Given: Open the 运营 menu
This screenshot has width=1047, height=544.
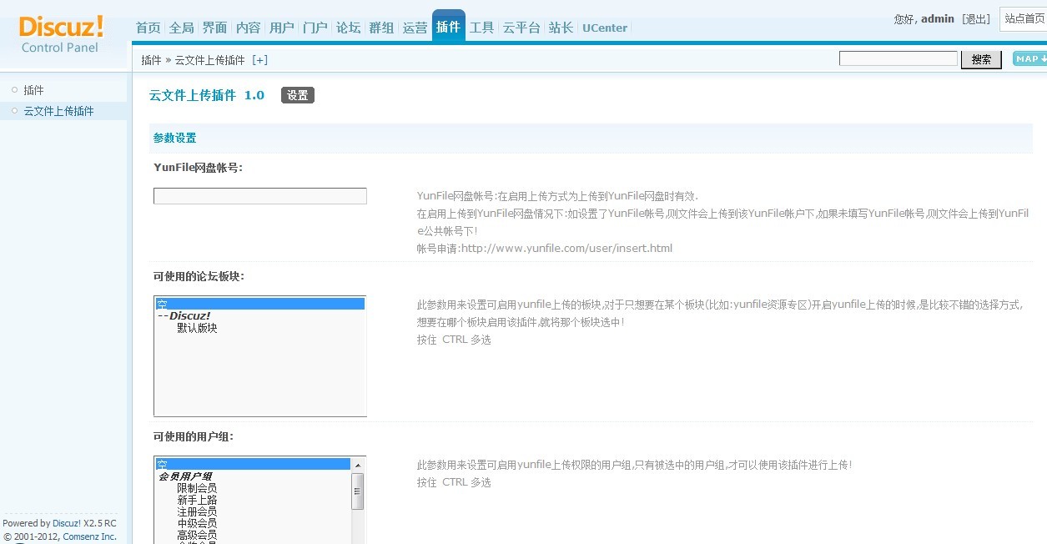Looking at the screenshot, I should click(x=415, y=28).
